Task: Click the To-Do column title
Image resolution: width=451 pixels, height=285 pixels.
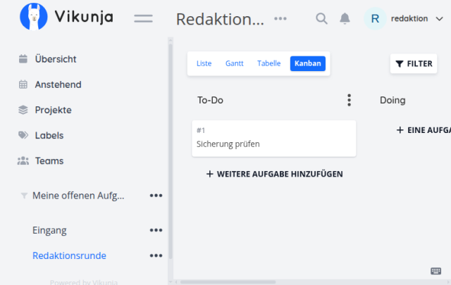Action: click(210, 100)
